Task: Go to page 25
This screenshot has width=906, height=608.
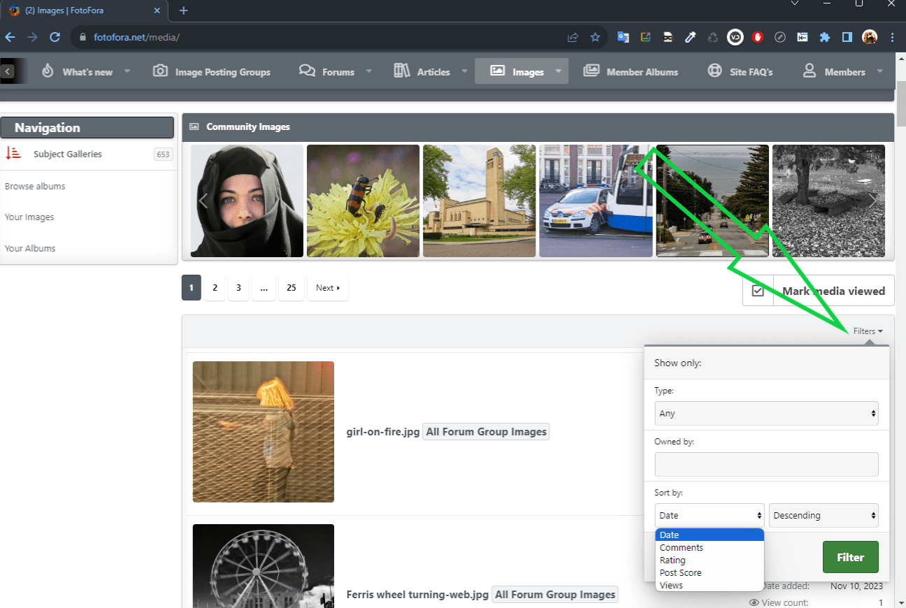Action: [292, 287]
